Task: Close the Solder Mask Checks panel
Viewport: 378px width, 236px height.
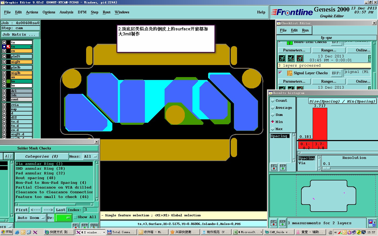Action: click(x=97, y=142)
